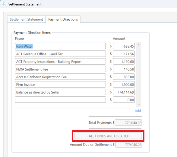The width and height of the screenshot is (177, 157).
Task: Click the 774,114.69 balance amount field
Action: (x=124, y=92)
